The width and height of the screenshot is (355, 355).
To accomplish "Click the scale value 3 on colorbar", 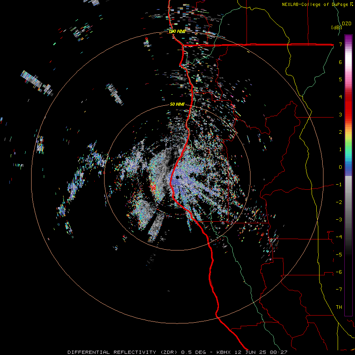I will pyautogui.click(x=340, y=114).
